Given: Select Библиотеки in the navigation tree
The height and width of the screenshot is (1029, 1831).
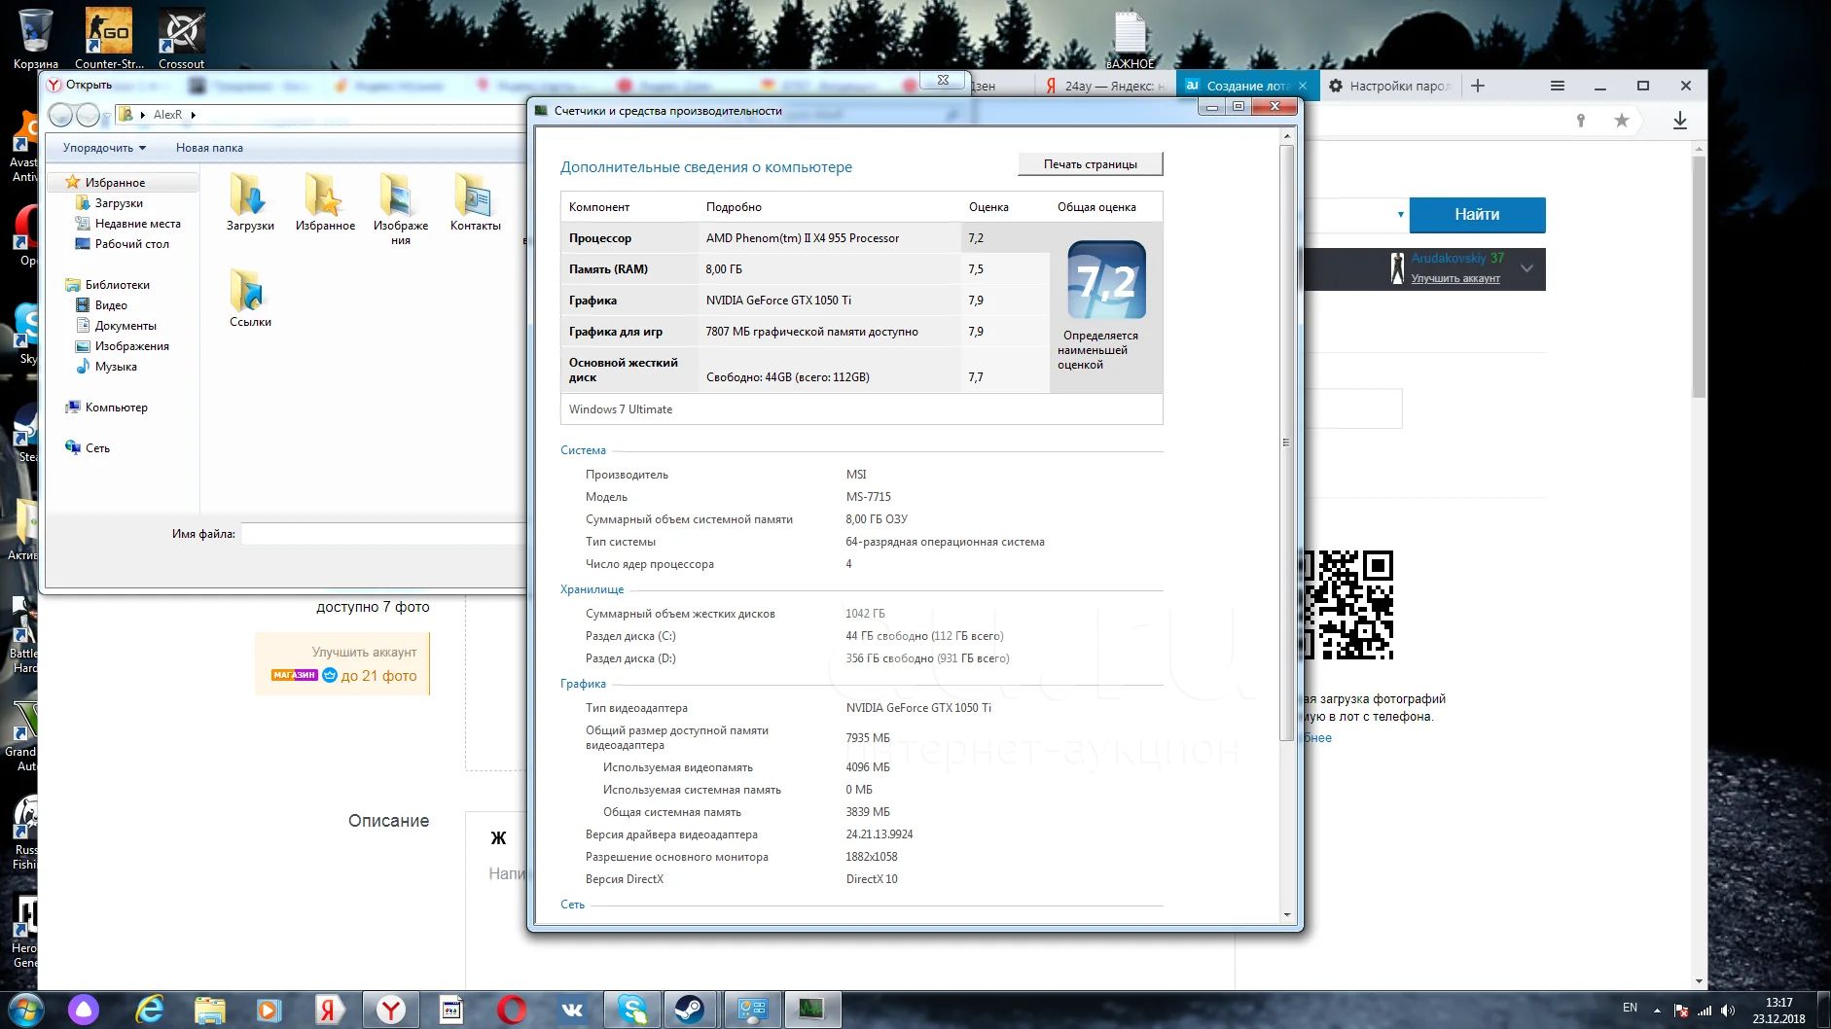Looking at the screenshot, I should (x=117, y=285).
